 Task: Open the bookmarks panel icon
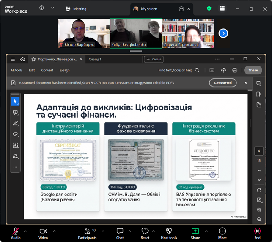259,94
